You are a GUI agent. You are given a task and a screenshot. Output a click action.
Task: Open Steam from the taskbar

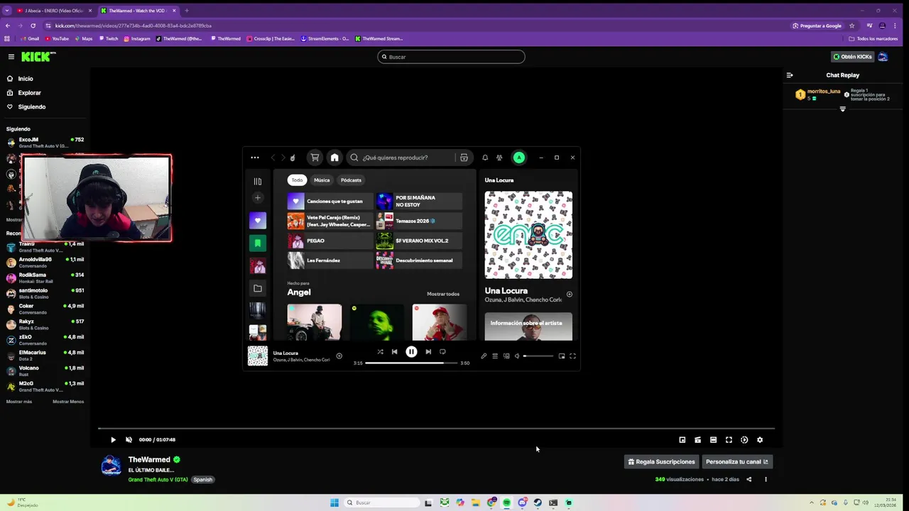(538, 502)
